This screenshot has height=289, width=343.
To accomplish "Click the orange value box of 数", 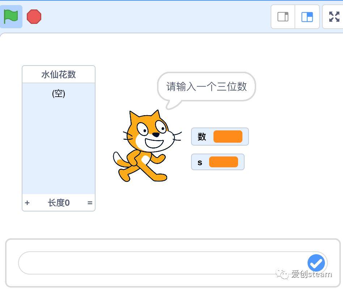I will coord(228,137).
